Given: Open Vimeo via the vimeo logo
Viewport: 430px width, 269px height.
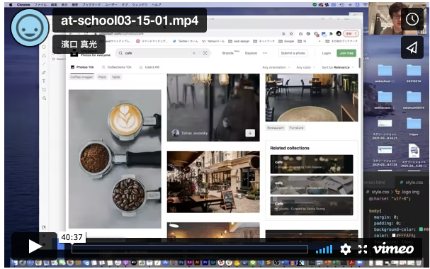Looking at the screenshot, I should point(393,248).
